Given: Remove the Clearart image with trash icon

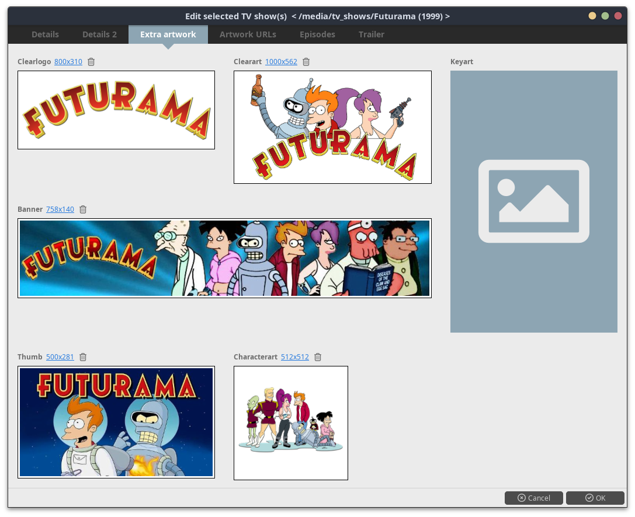Looking at the screenshot, I should 306,62.
